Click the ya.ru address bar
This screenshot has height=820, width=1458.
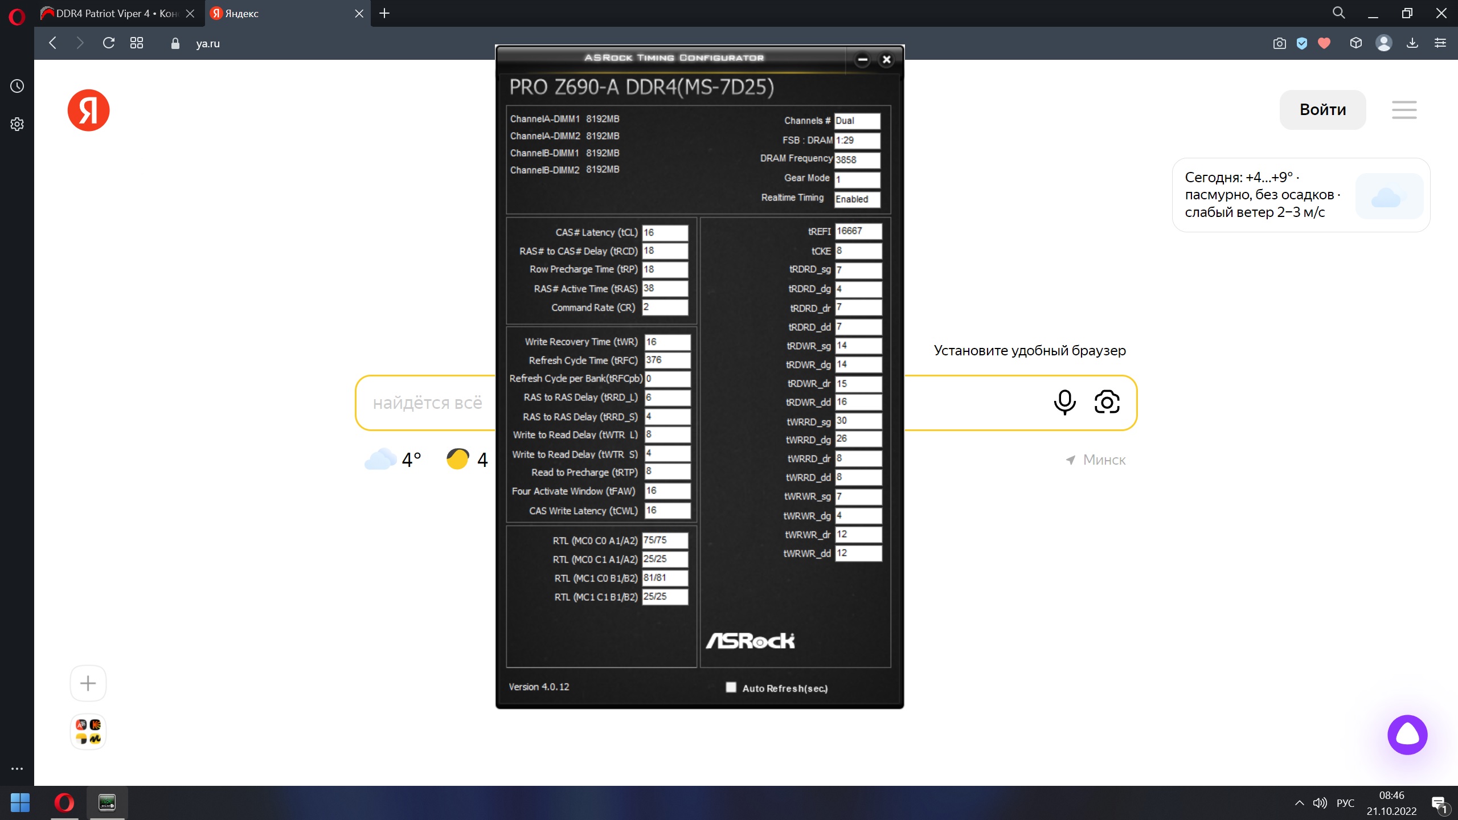tap(208, 43)
